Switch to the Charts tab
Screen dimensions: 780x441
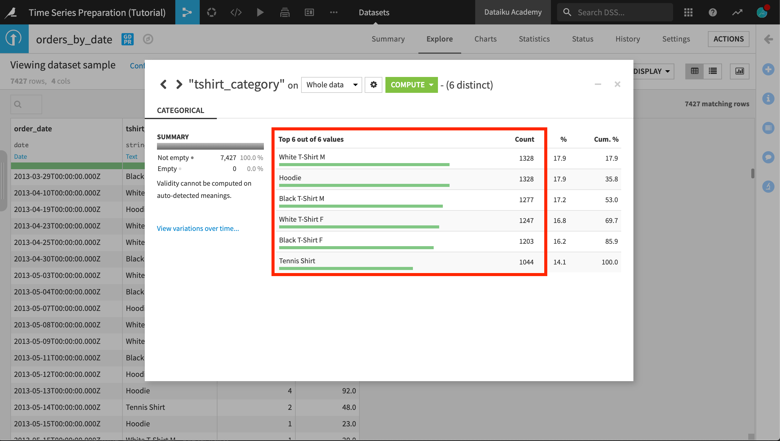486,39
